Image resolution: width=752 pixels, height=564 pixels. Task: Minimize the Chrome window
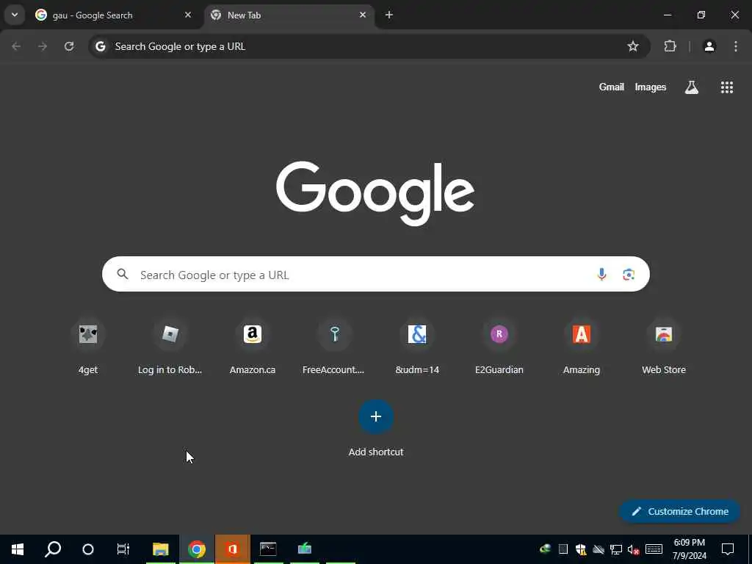(667, 15)
